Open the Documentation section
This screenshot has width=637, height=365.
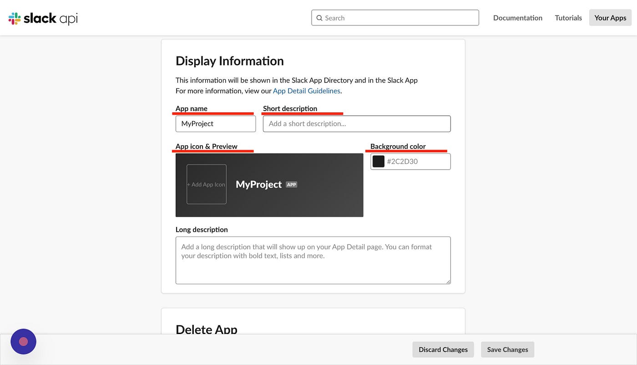point(517,17)
